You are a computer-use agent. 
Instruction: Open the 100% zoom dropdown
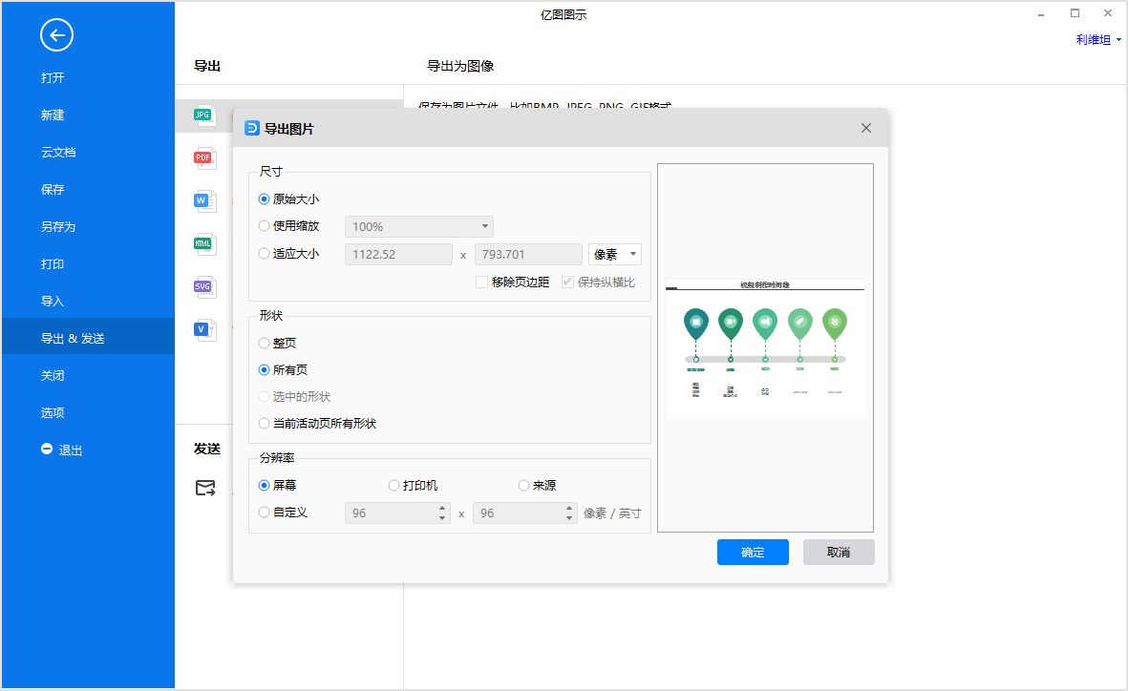coord(419,226)
